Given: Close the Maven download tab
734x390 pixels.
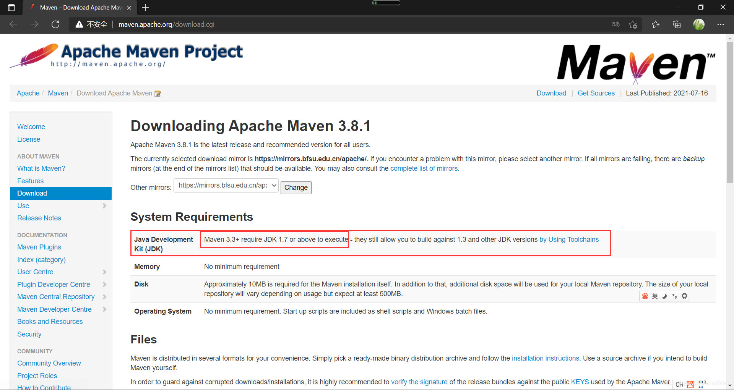Looking at the screenshot, I should click(129, 8).
